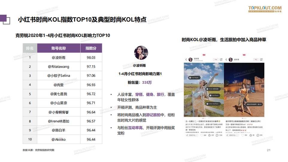Viewport: 288px width, 162px height.
Task: Click rank number 10 in the table
Action: (30, 139)
